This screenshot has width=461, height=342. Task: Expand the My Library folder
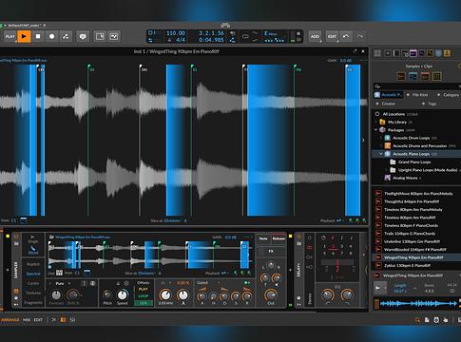[376, 122]
